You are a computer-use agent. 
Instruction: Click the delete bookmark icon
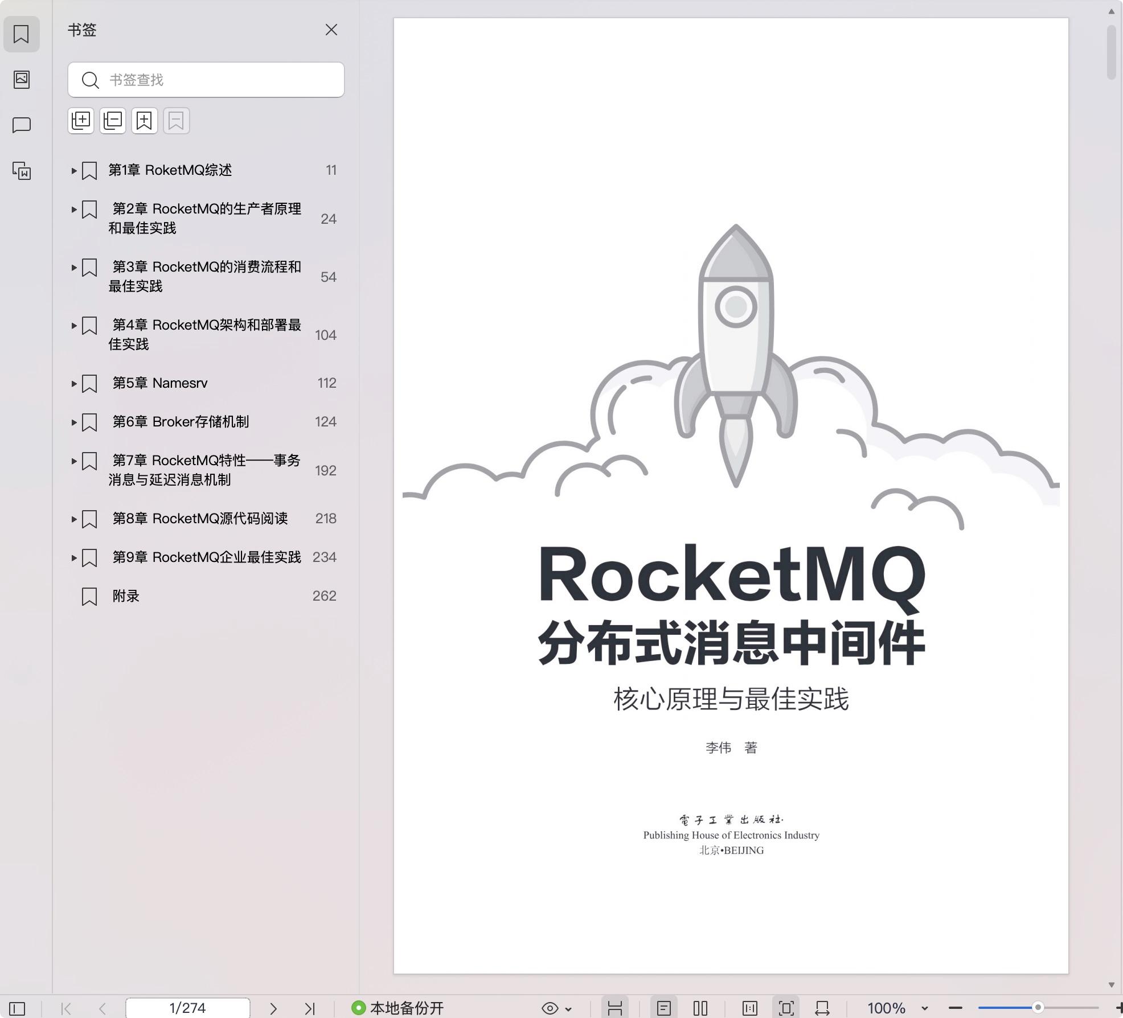click(177, 121)
